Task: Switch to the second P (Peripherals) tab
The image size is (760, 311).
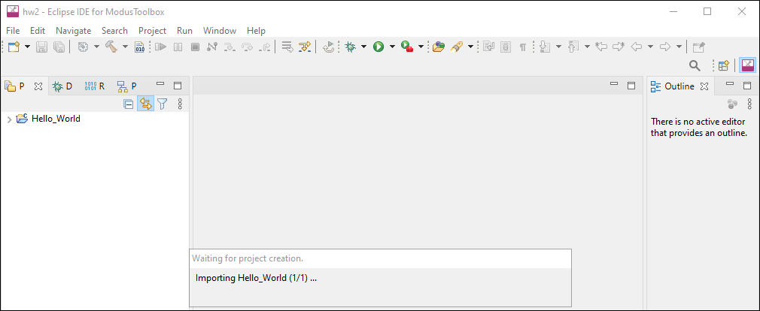Action: coord(127,86)
